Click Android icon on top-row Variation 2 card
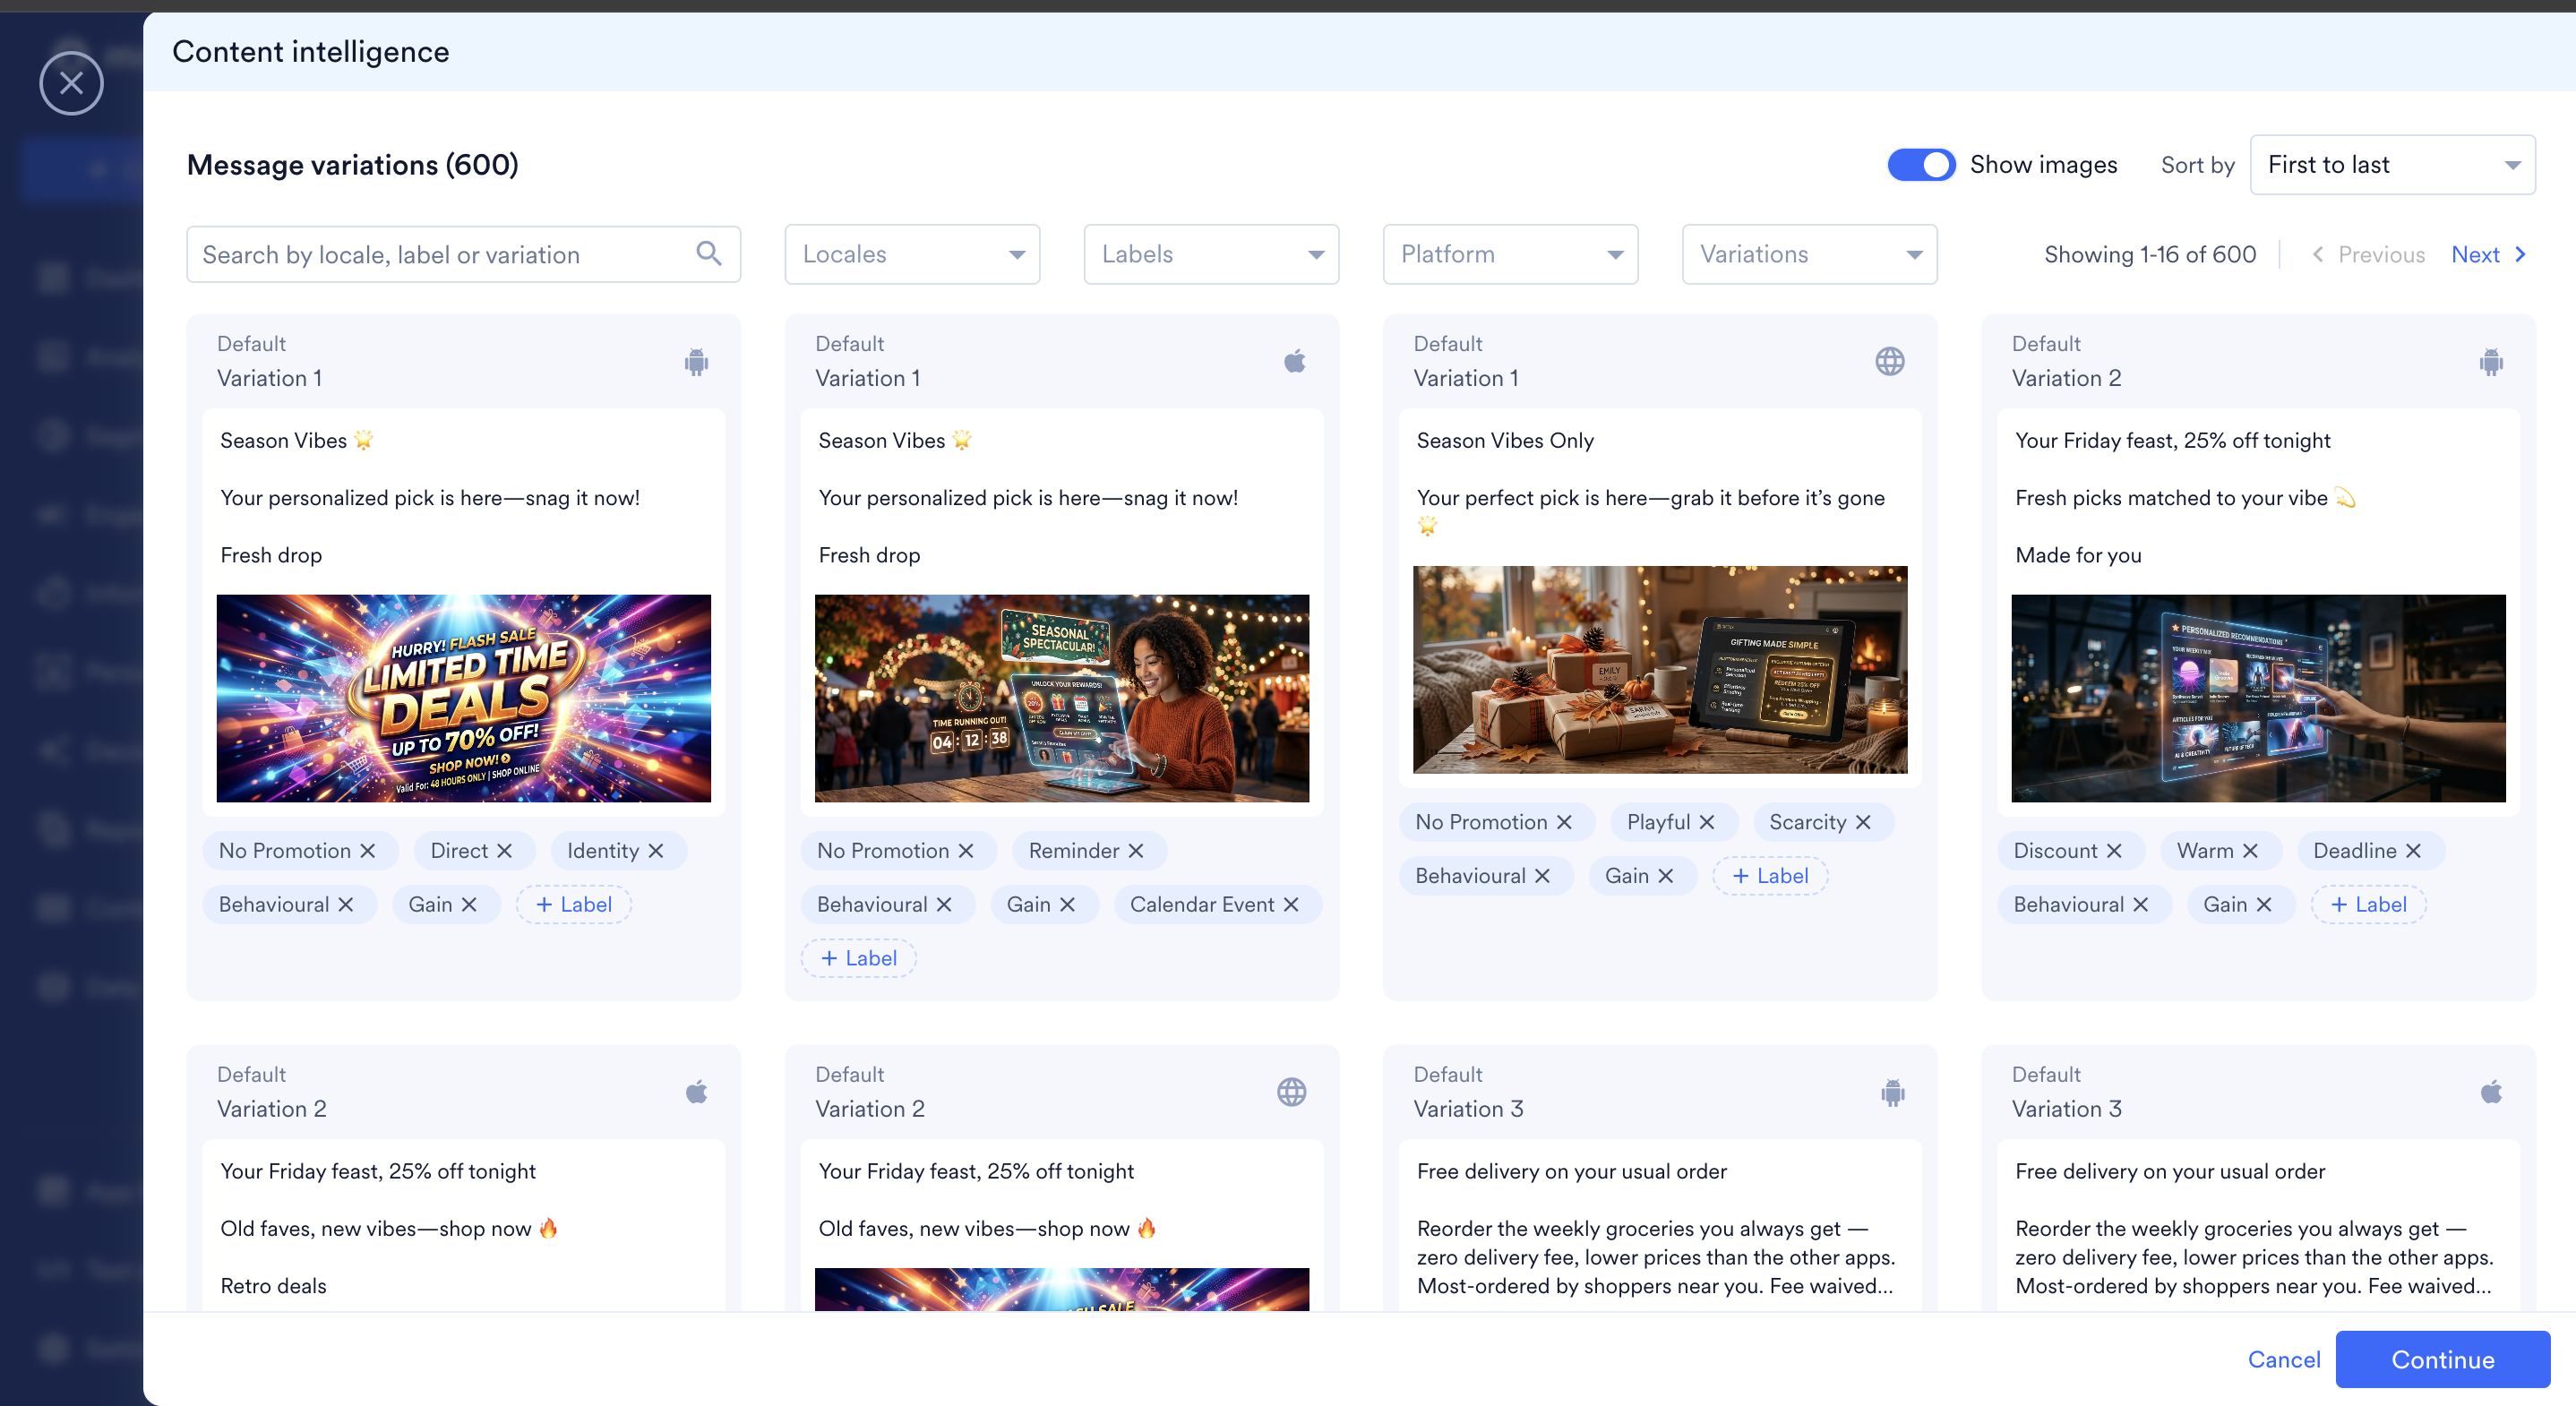 point(2491,361)
